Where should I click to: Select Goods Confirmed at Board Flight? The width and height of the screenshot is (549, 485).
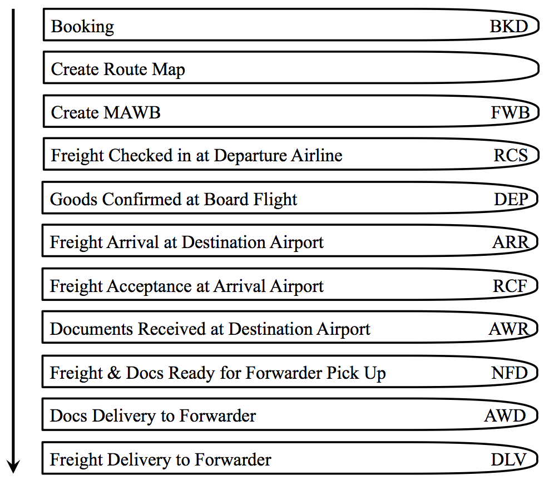[x=174, y=199]
